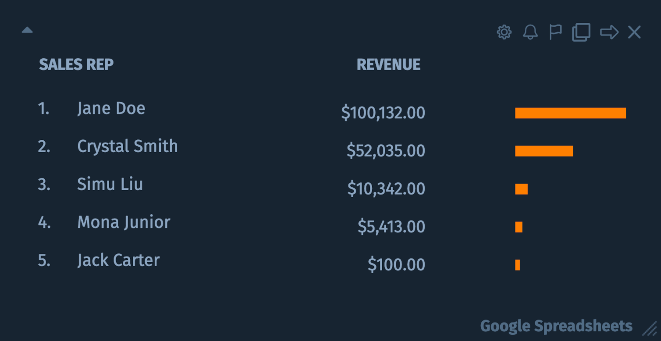This screenshot has height=341, width=661.
Task: Select the Crystal Smith row name
Action: [x=128, y=146]
